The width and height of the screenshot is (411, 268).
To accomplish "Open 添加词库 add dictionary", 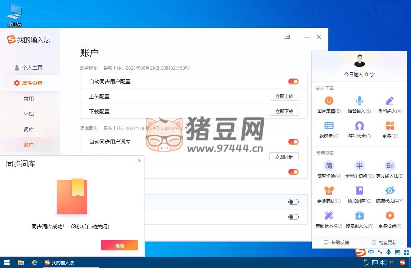I will 359,194.
